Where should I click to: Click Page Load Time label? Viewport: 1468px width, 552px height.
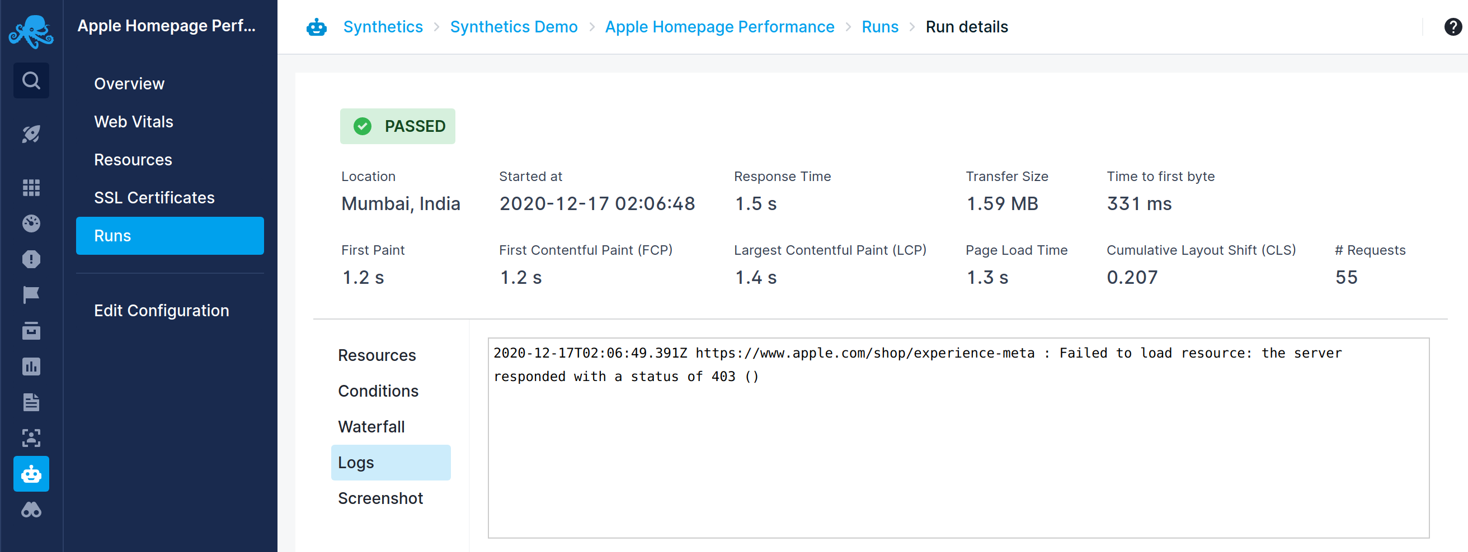tap(1016, 250)
